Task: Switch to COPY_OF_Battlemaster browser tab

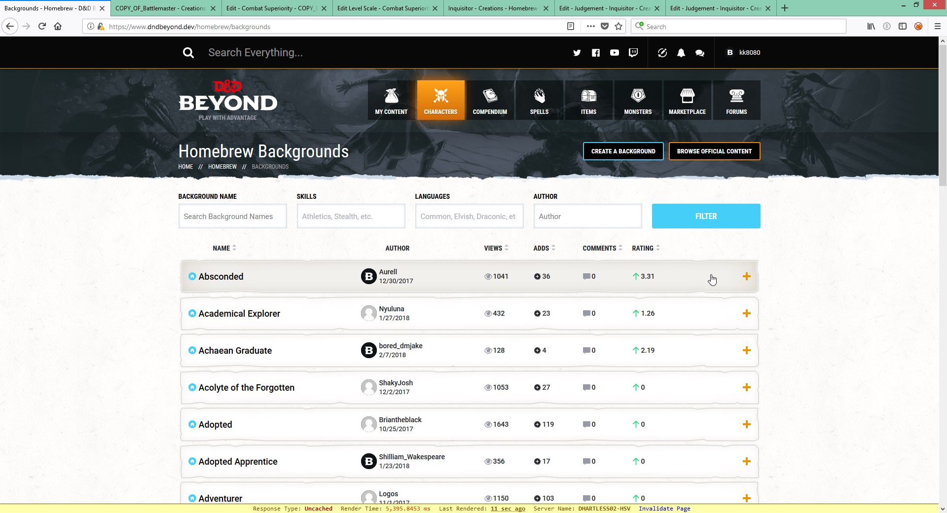Action: (160, 8)
